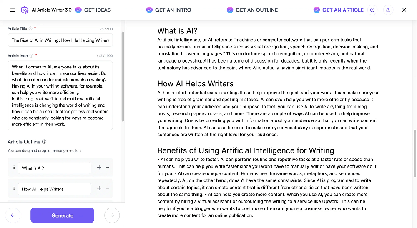Image resolution: width=417 pixels, height=228 pixels.
Task: Go to the GET IDEAS step
Action: point(97,10)
